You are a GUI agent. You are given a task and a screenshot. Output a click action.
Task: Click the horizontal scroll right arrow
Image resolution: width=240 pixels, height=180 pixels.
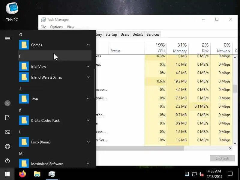pos(230,148)
